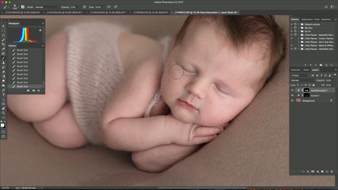Switch to the Paths tab
This screenshot has width=338, height=190.
[306, 70]
